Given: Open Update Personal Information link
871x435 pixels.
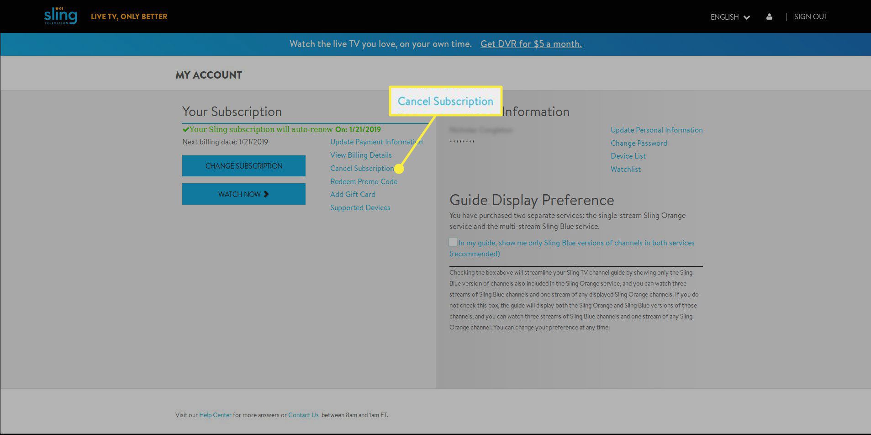Looking at the screenshot, I should coord(656,130).
